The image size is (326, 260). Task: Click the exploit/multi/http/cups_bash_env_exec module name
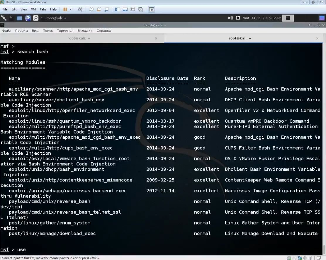pyautogui.click(x=60, y=148)
